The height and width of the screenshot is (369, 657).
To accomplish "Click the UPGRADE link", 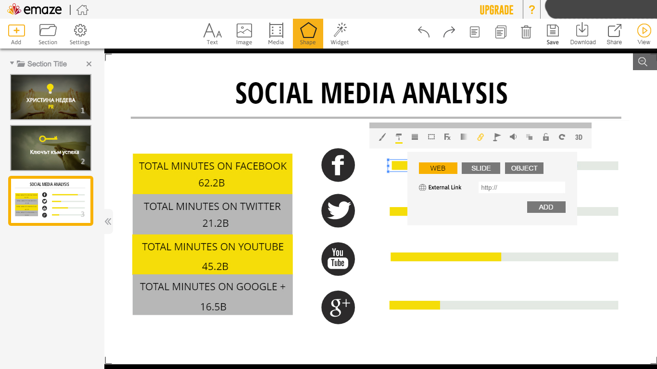I will tap(496, 10).
